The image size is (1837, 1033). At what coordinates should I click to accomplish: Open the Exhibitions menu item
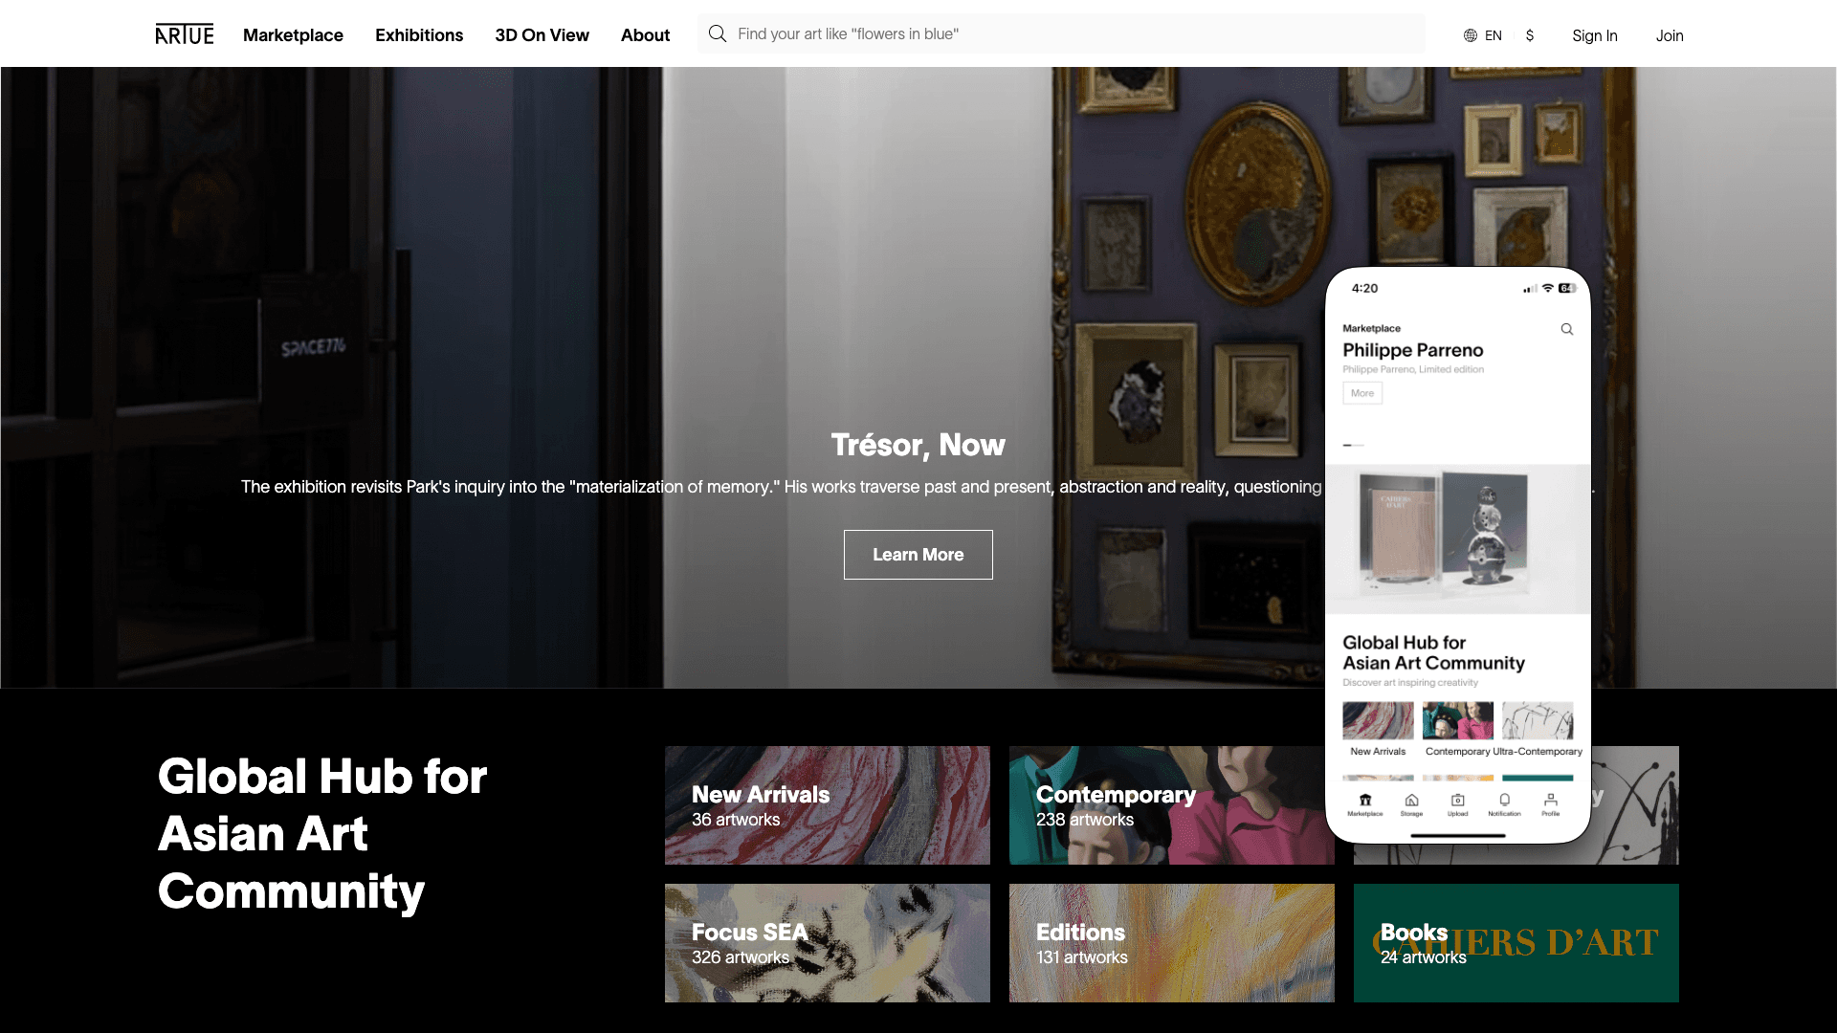419,35
